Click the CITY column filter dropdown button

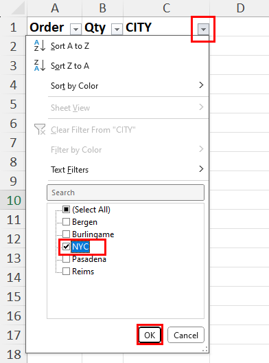pos(203,29)
